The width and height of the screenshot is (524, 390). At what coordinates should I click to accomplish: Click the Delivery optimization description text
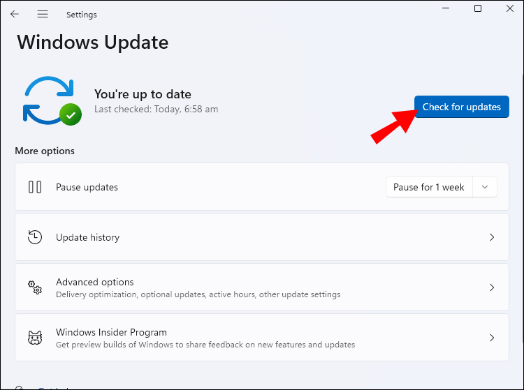(x=198, y=294)
